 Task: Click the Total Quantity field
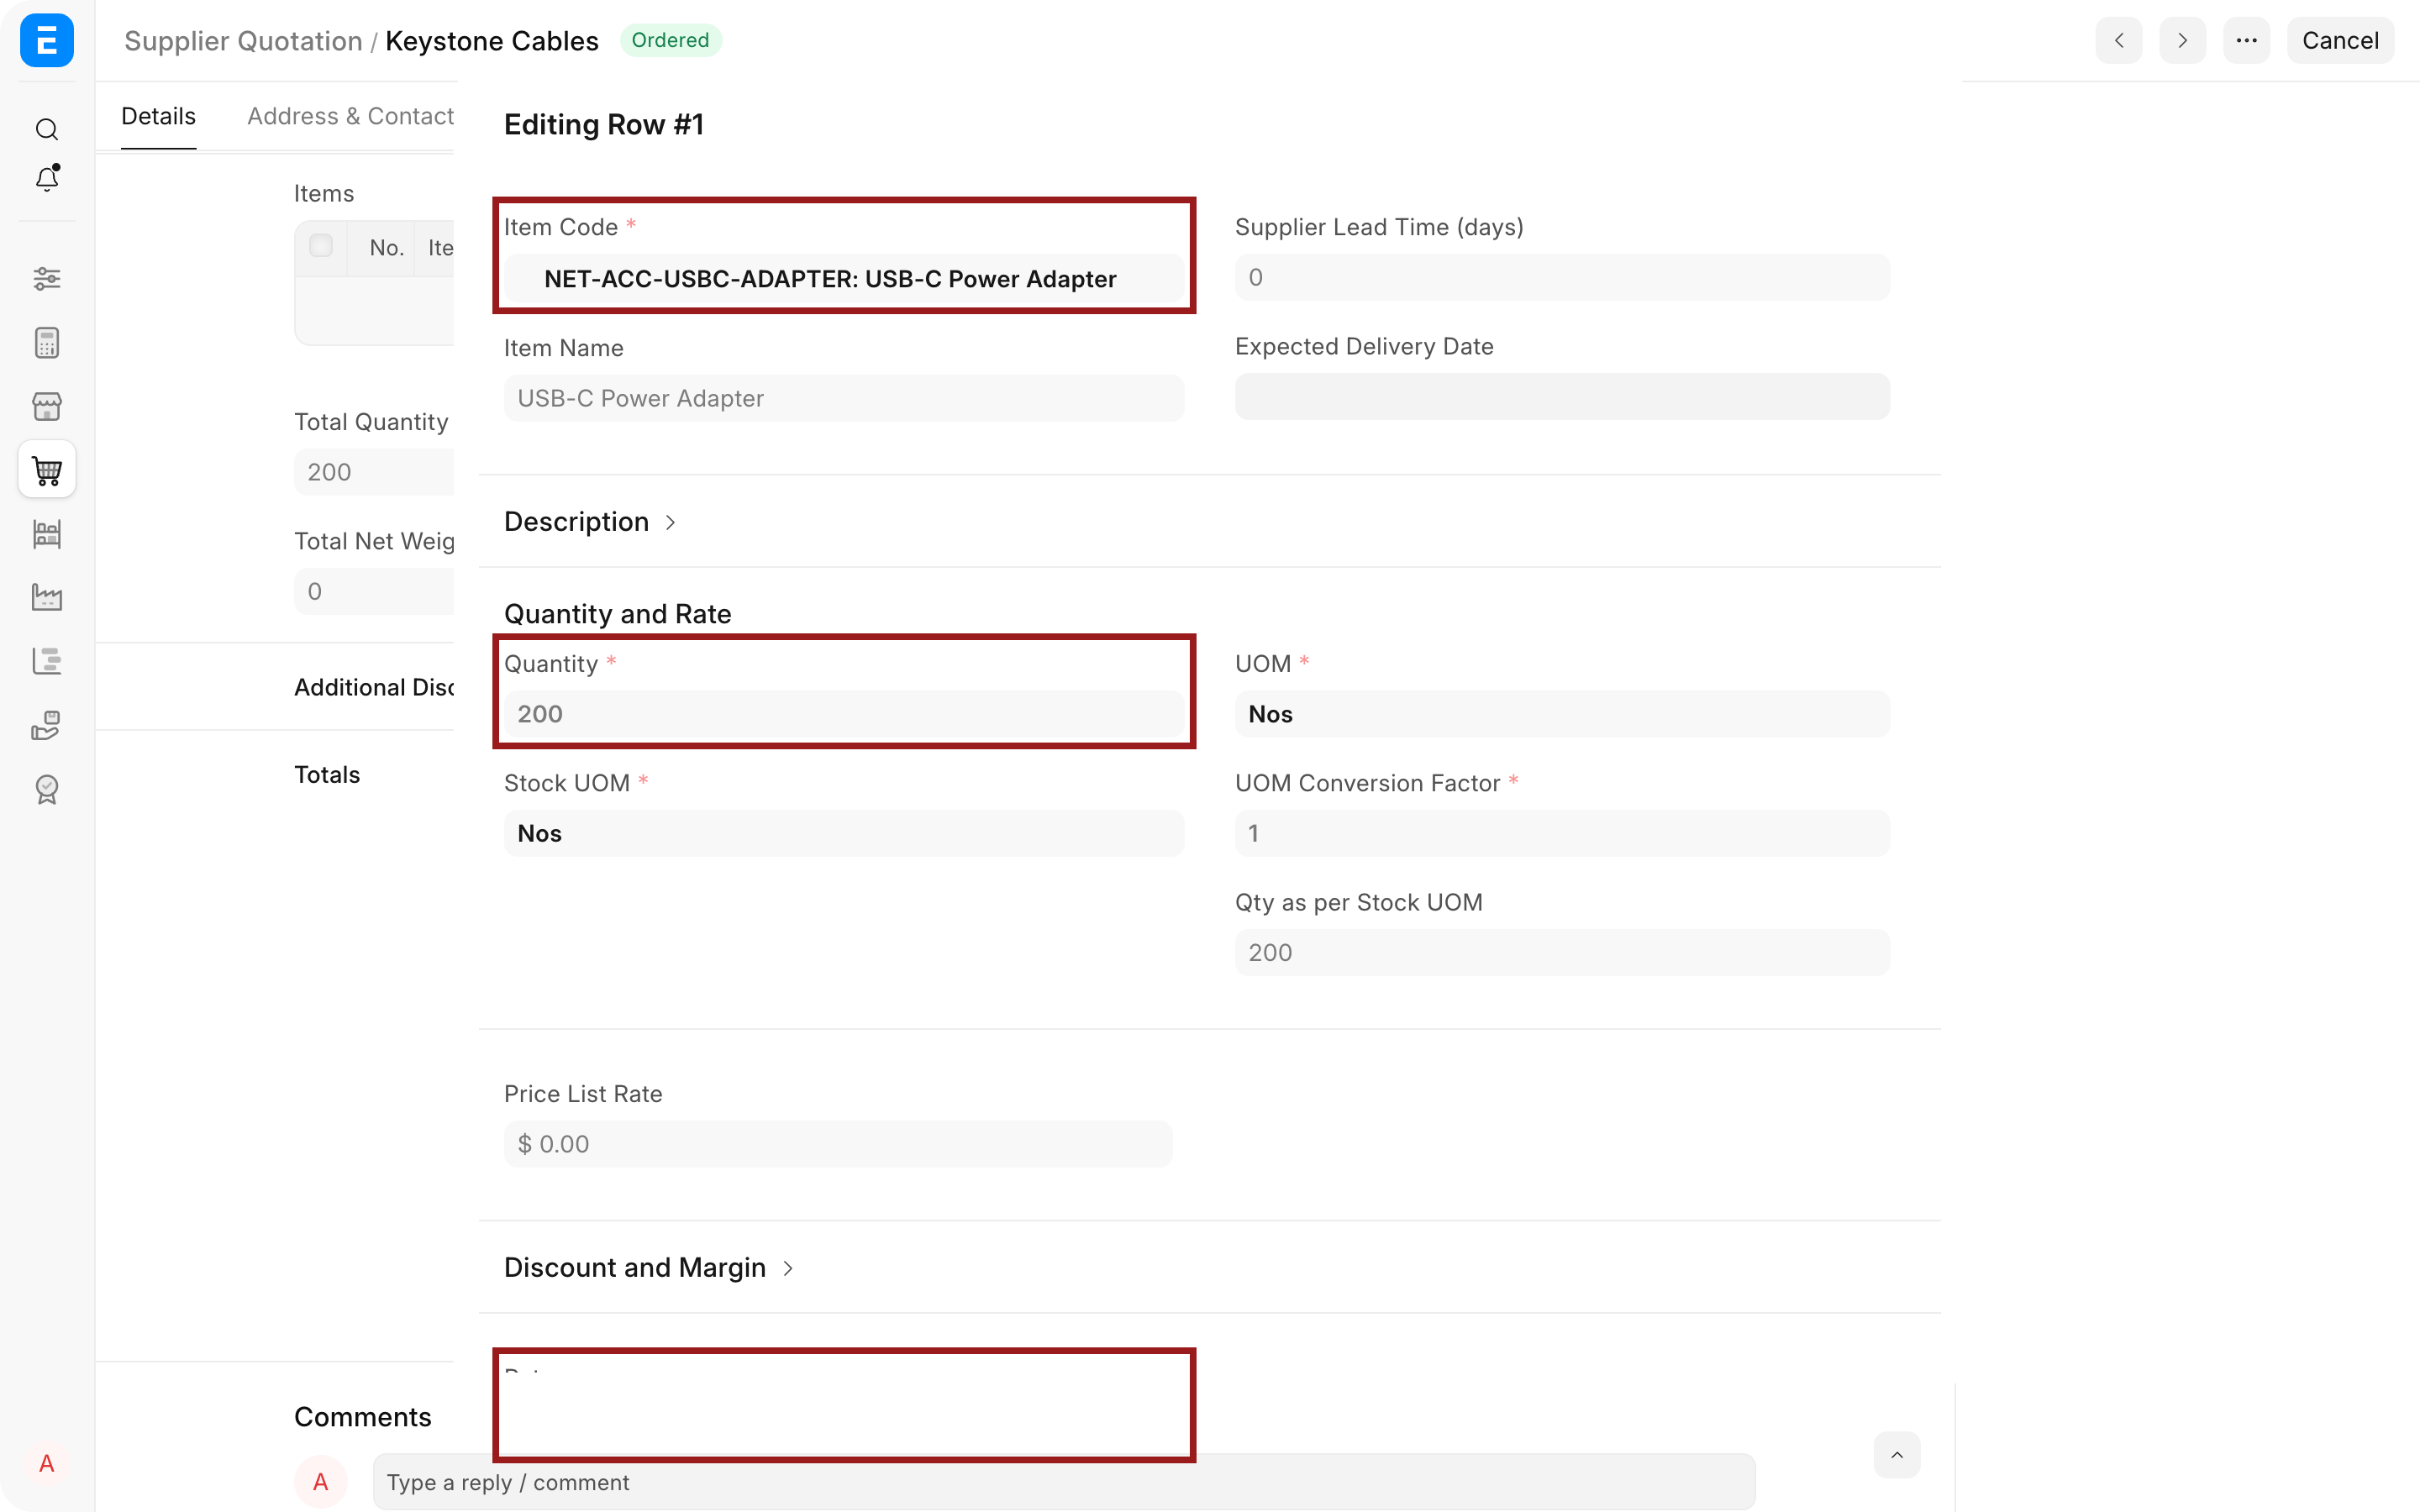click(374, 472)
